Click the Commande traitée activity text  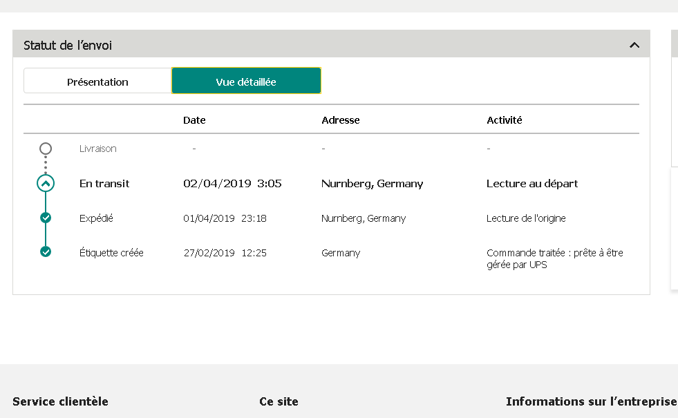point(555,258)
